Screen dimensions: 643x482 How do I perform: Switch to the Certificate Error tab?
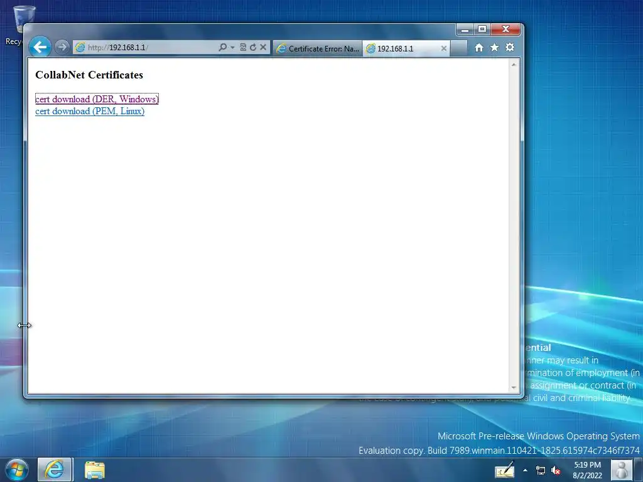[x=318, y=48]
